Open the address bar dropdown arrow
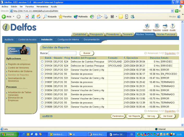Screen dimensions: 184x137 pos(172,11)
